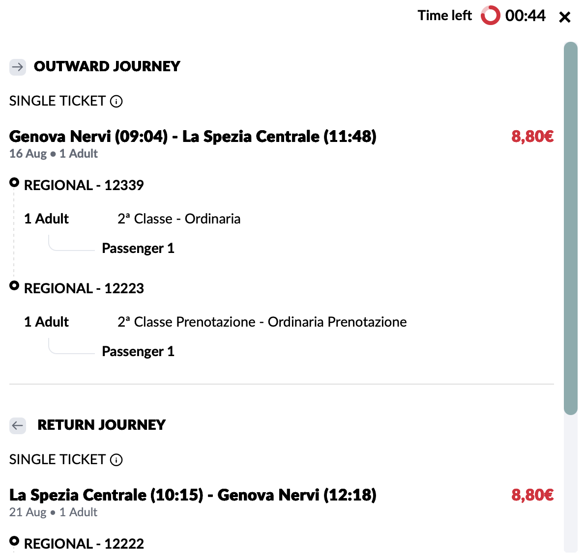The image size is (585, 557).
Task: Click the REGIONAL - 12339 train label
Action: pyautogui.click(x=84, y=185)
